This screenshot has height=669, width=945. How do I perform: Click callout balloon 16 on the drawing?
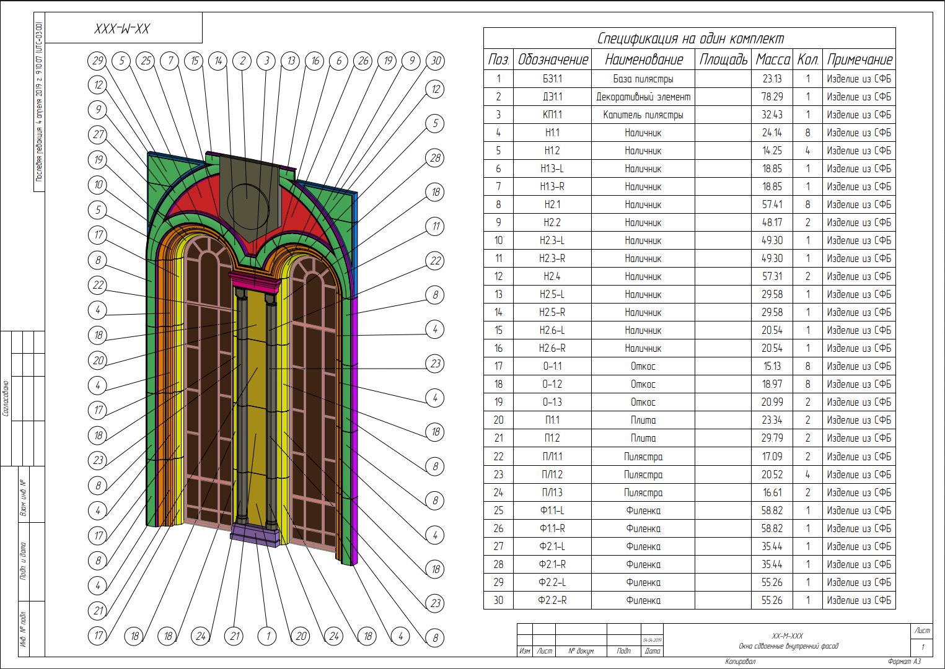pyautogui.click(x=315, y=61)
